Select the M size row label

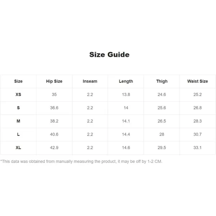pyautogui.click(x=18, y=121)
